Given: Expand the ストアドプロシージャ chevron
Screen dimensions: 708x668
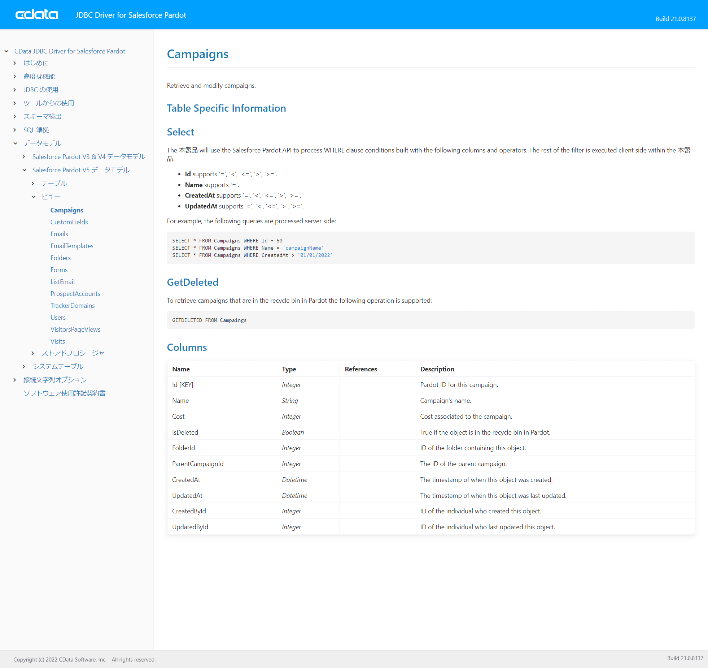Looking at the screenshot, I should [x=33, y=353].
